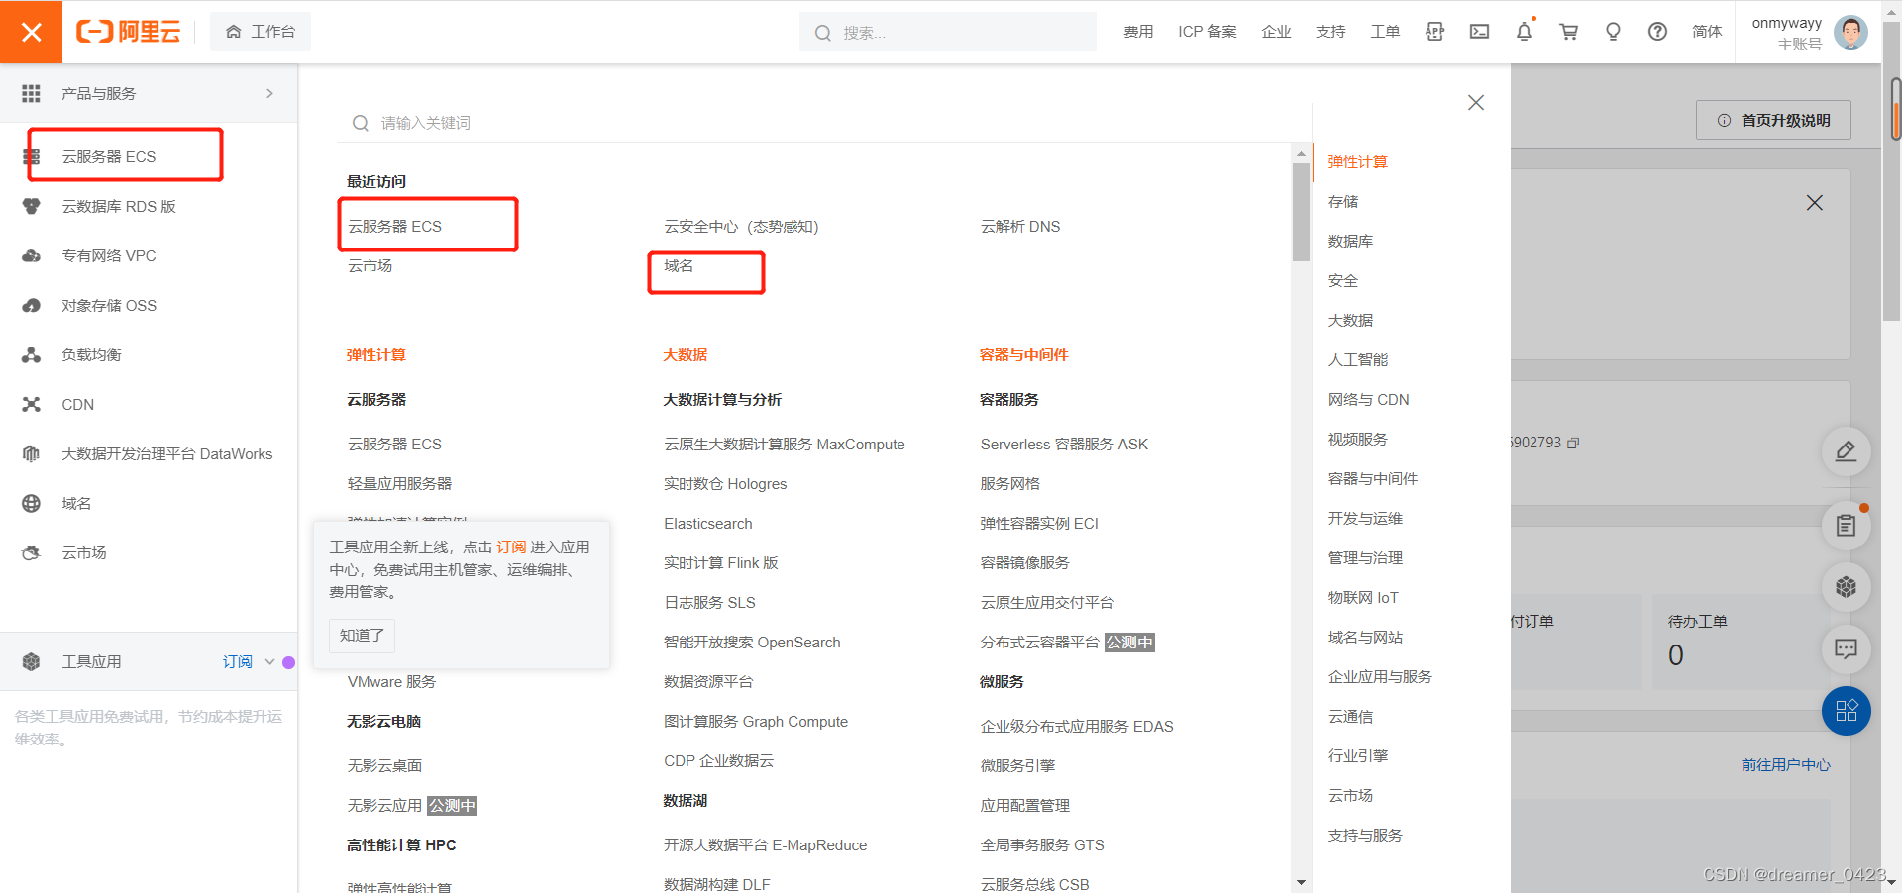The width and height of the screenshot is (1902, 893).
Task: Expand the 工具应用 dropdown chevron
Action: (x=269, y=661)
